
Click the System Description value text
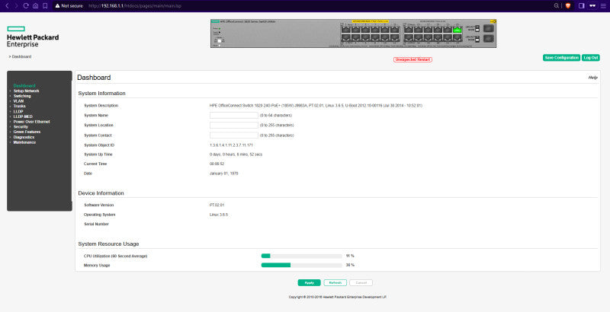click(x=316, y=106)
